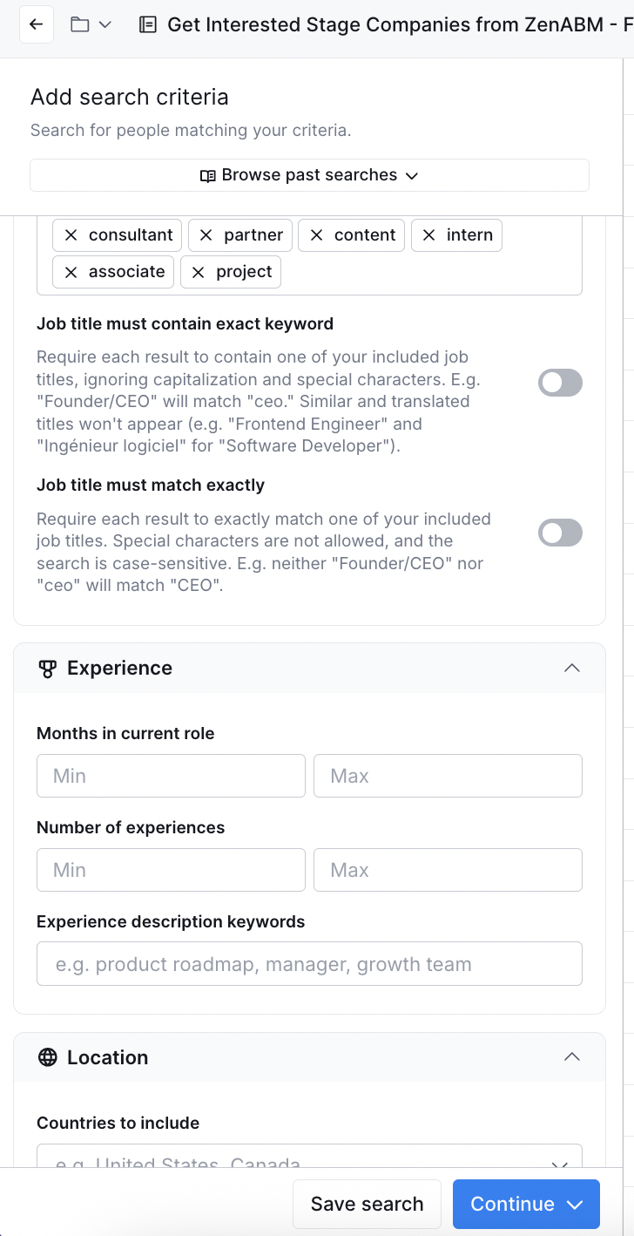Click the Max number of experiences field

click(x=448, y=870)
